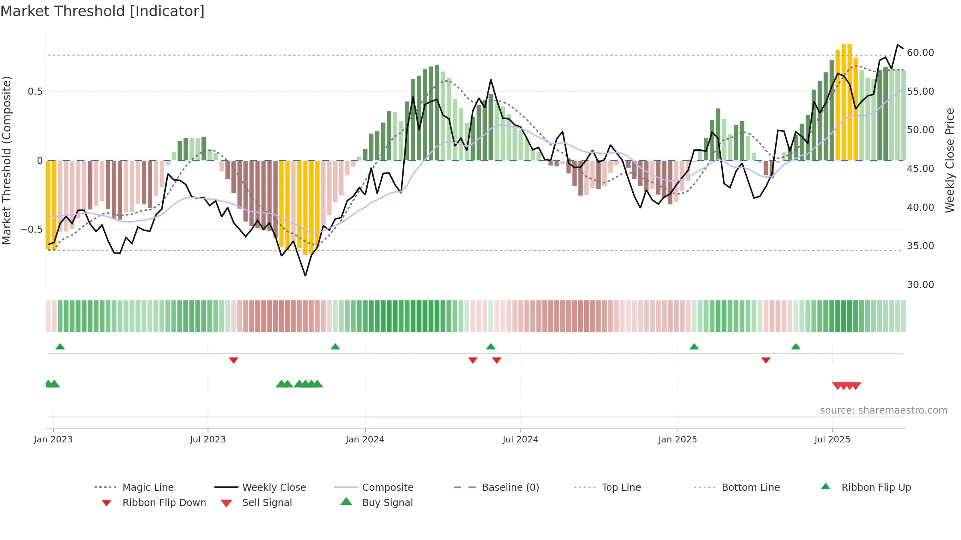Click the ribbon flip up marker before Jul 2024
Viewport: 961px width, 540px height.
(491, 346)
